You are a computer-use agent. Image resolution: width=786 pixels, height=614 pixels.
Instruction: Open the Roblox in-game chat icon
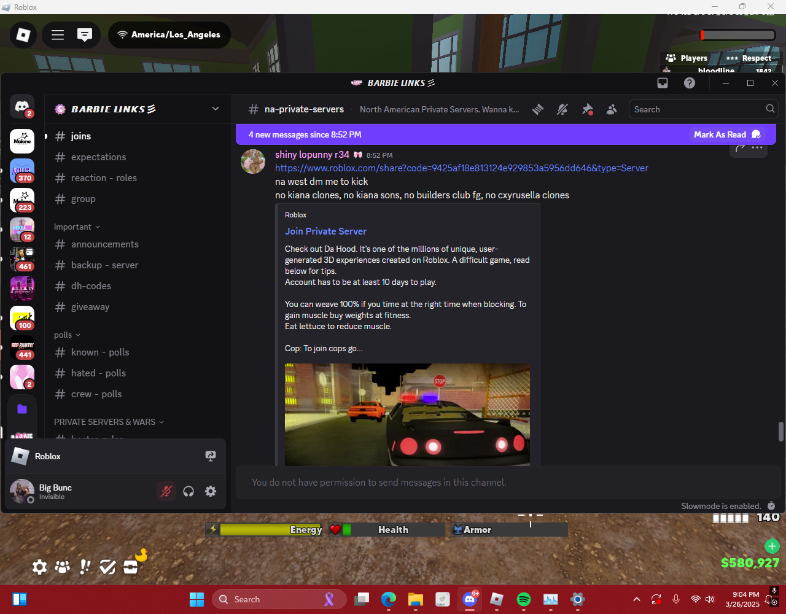point(85,35)
